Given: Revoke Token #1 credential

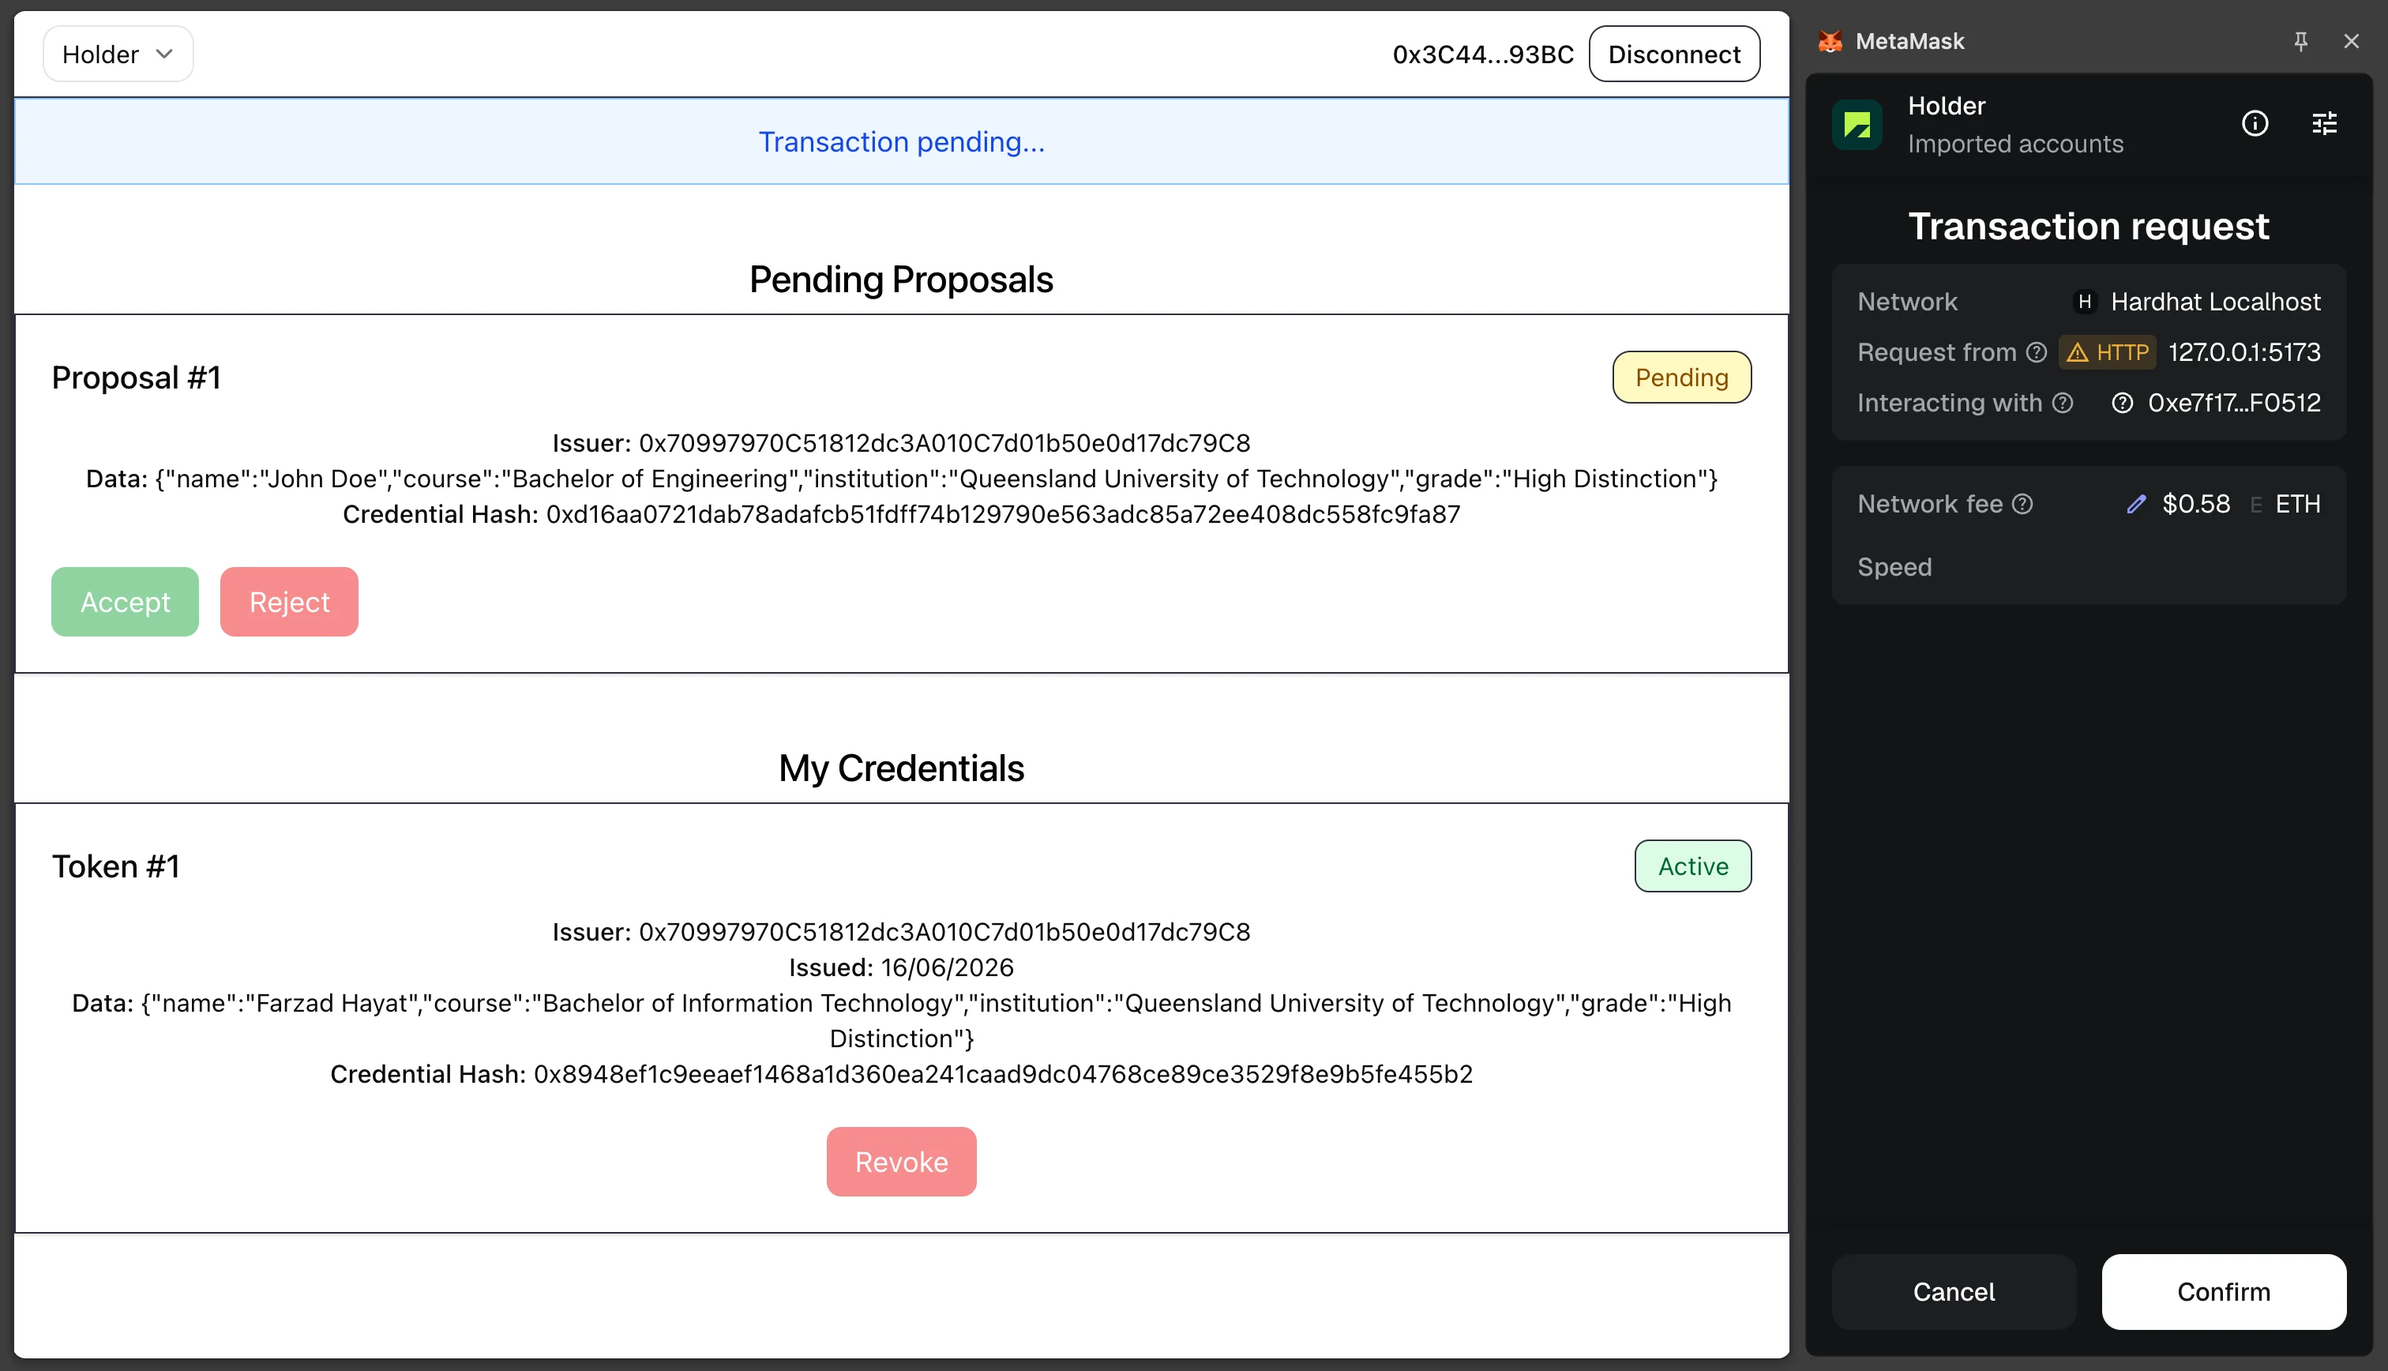Looking at the screenshot, I should coord(901,1162).
